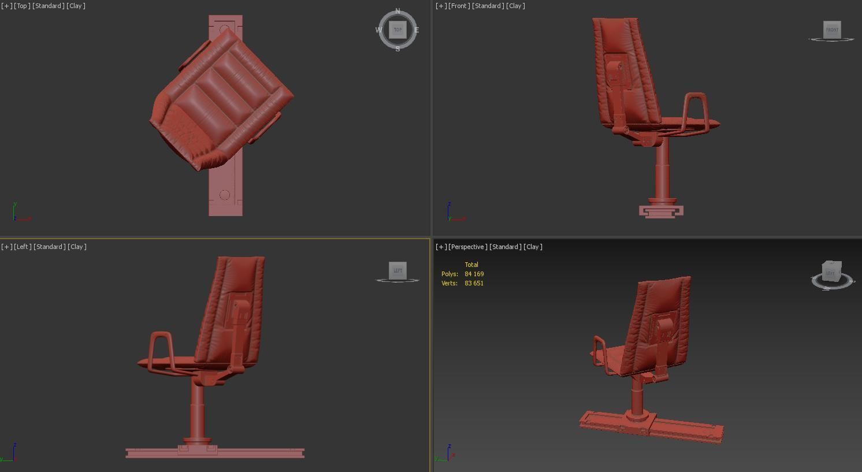Open the [Standard] menu in the Left viewport

coord(50,247)
